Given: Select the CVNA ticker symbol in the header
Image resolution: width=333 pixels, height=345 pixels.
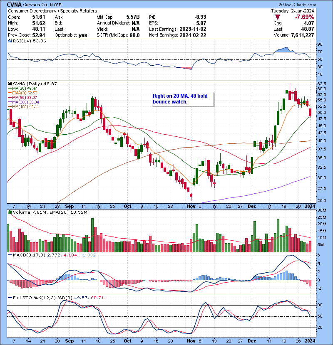Looking at the screenshot, I should 14,5.
